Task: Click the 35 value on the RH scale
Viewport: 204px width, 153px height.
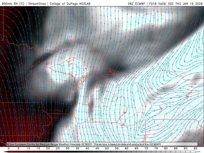Action: pos(78,148)
